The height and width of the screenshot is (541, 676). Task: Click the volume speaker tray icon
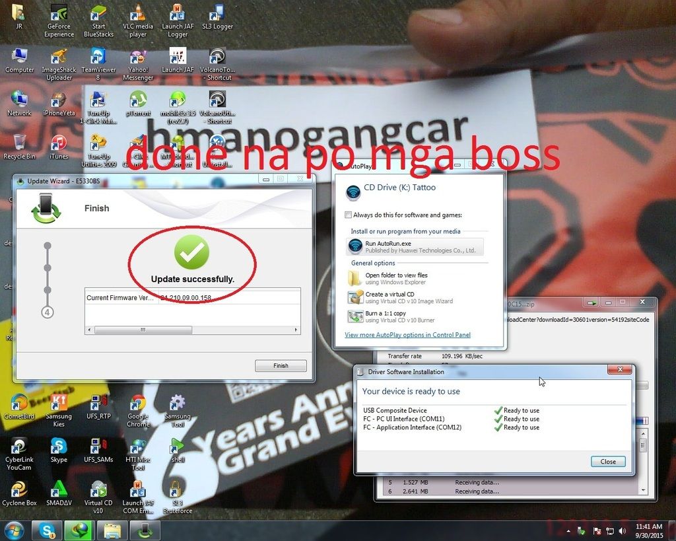point(622,530)
